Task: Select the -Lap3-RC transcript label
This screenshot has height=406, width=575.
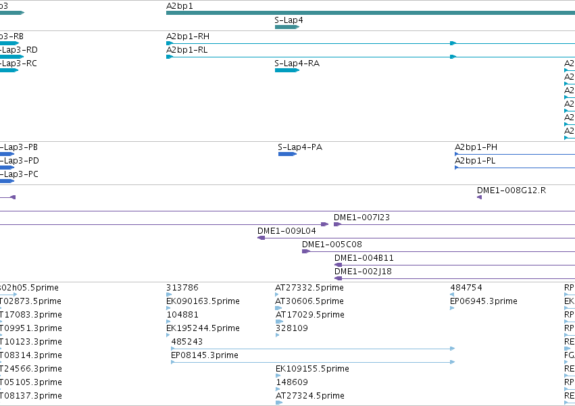Action: pos(18,64)
